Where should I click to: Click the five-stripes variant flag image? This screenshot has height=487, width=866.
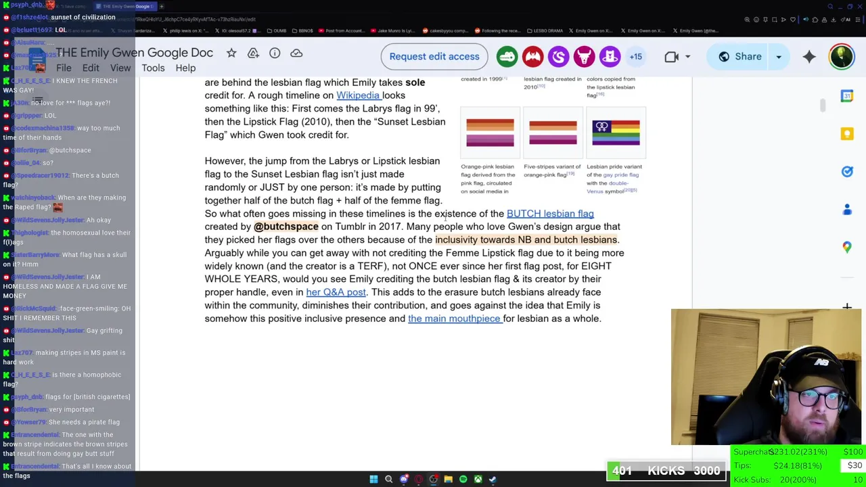click(x=553, y=133)
